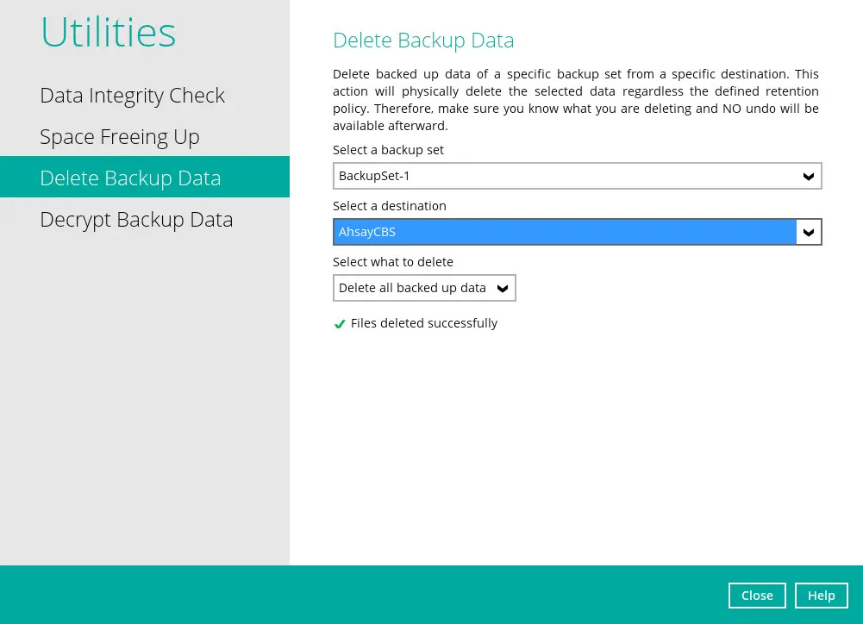
Task: Click the 'Select a destination' label
Action: (x=390, y=206)
